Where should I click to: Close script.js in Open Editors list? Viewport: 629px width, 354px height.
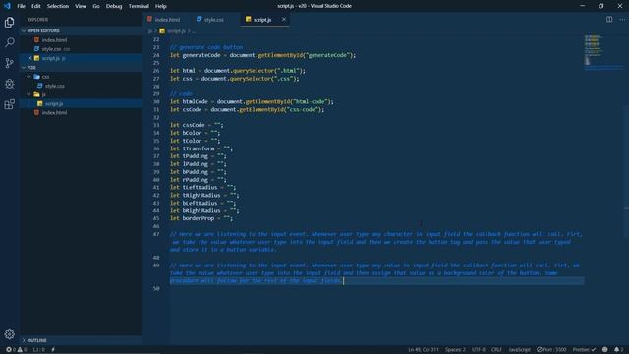point(30,58)
